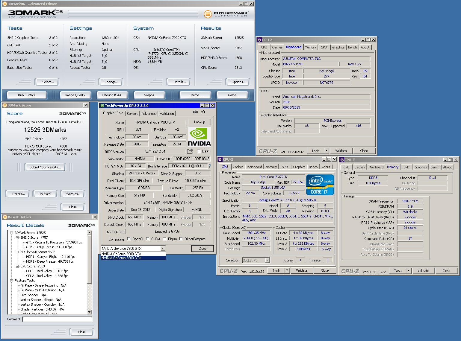Screen dimensions: 461x341
Task: Open the GPU selection dropdown in GPU-Z
Action: coord(163,248)
